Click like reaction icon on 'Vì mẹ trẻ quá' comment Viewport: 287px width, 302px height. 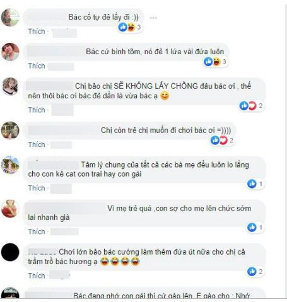252,228
